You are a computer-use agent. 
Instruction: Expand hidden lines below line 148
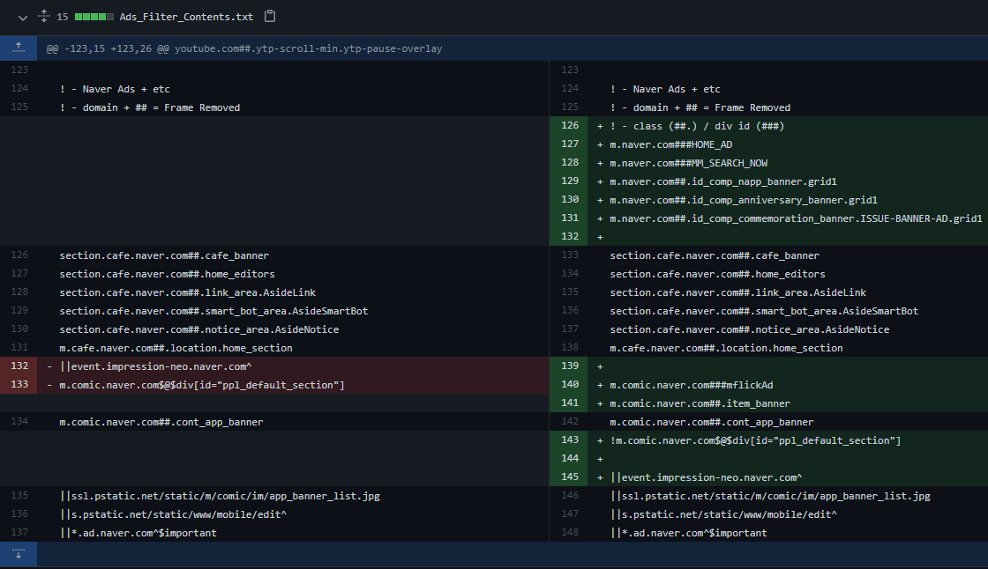pos(19,554)
